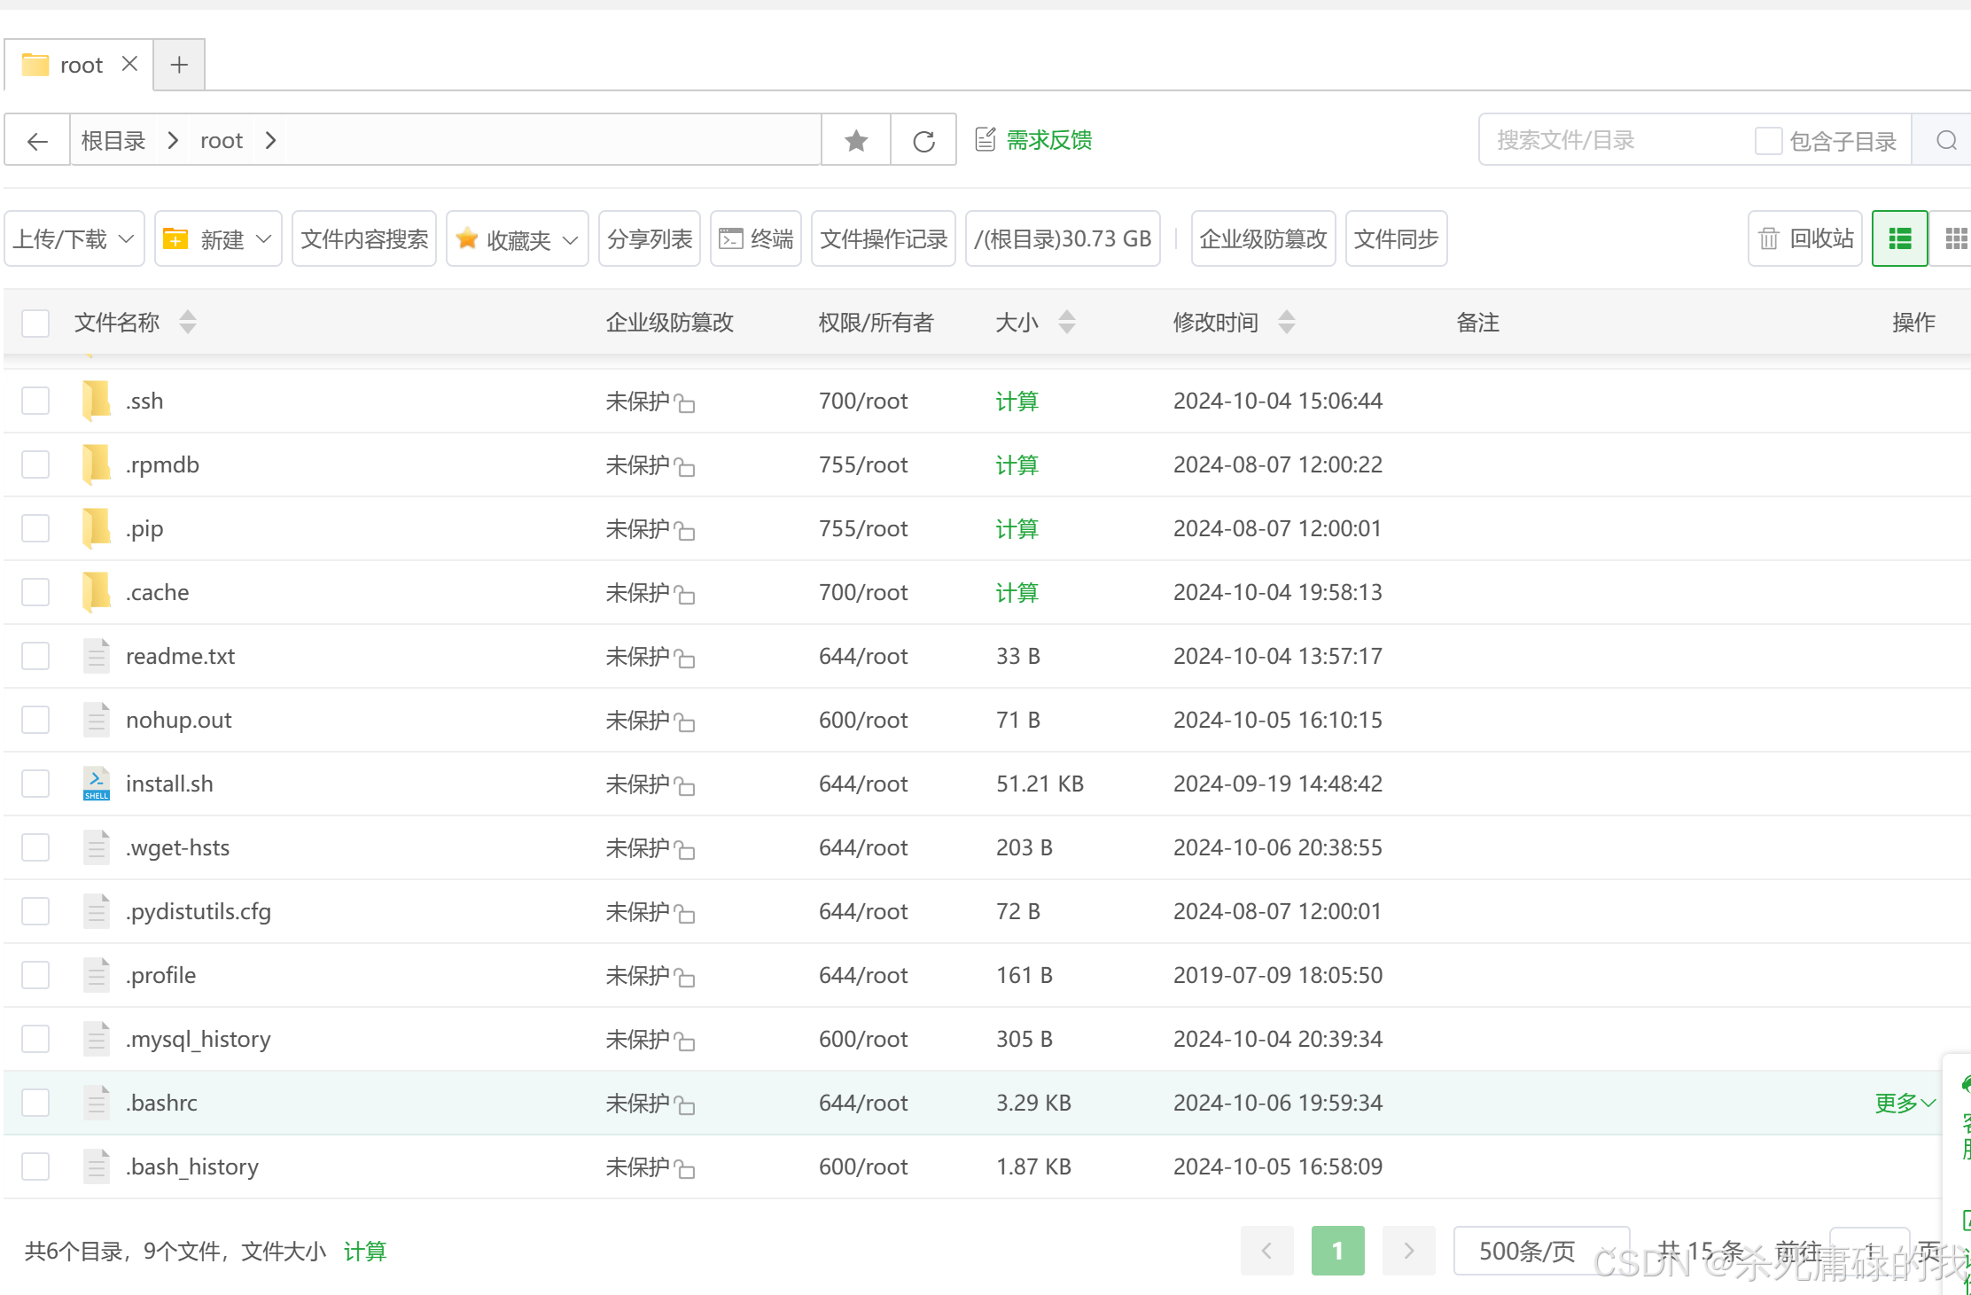
Task: Sort by modification time arrows
Action: (x=1287, y=322)
